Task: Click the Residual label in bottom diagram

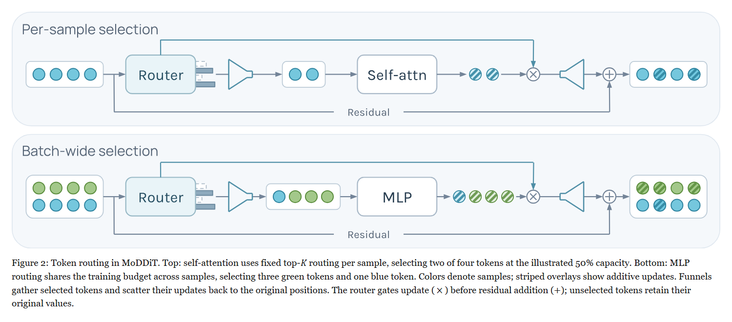Action: click(x=368, y=235)
